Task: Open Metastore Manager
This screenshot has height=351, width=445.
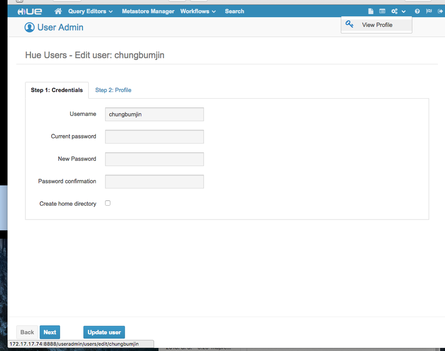Action: [x=148, y=11]
